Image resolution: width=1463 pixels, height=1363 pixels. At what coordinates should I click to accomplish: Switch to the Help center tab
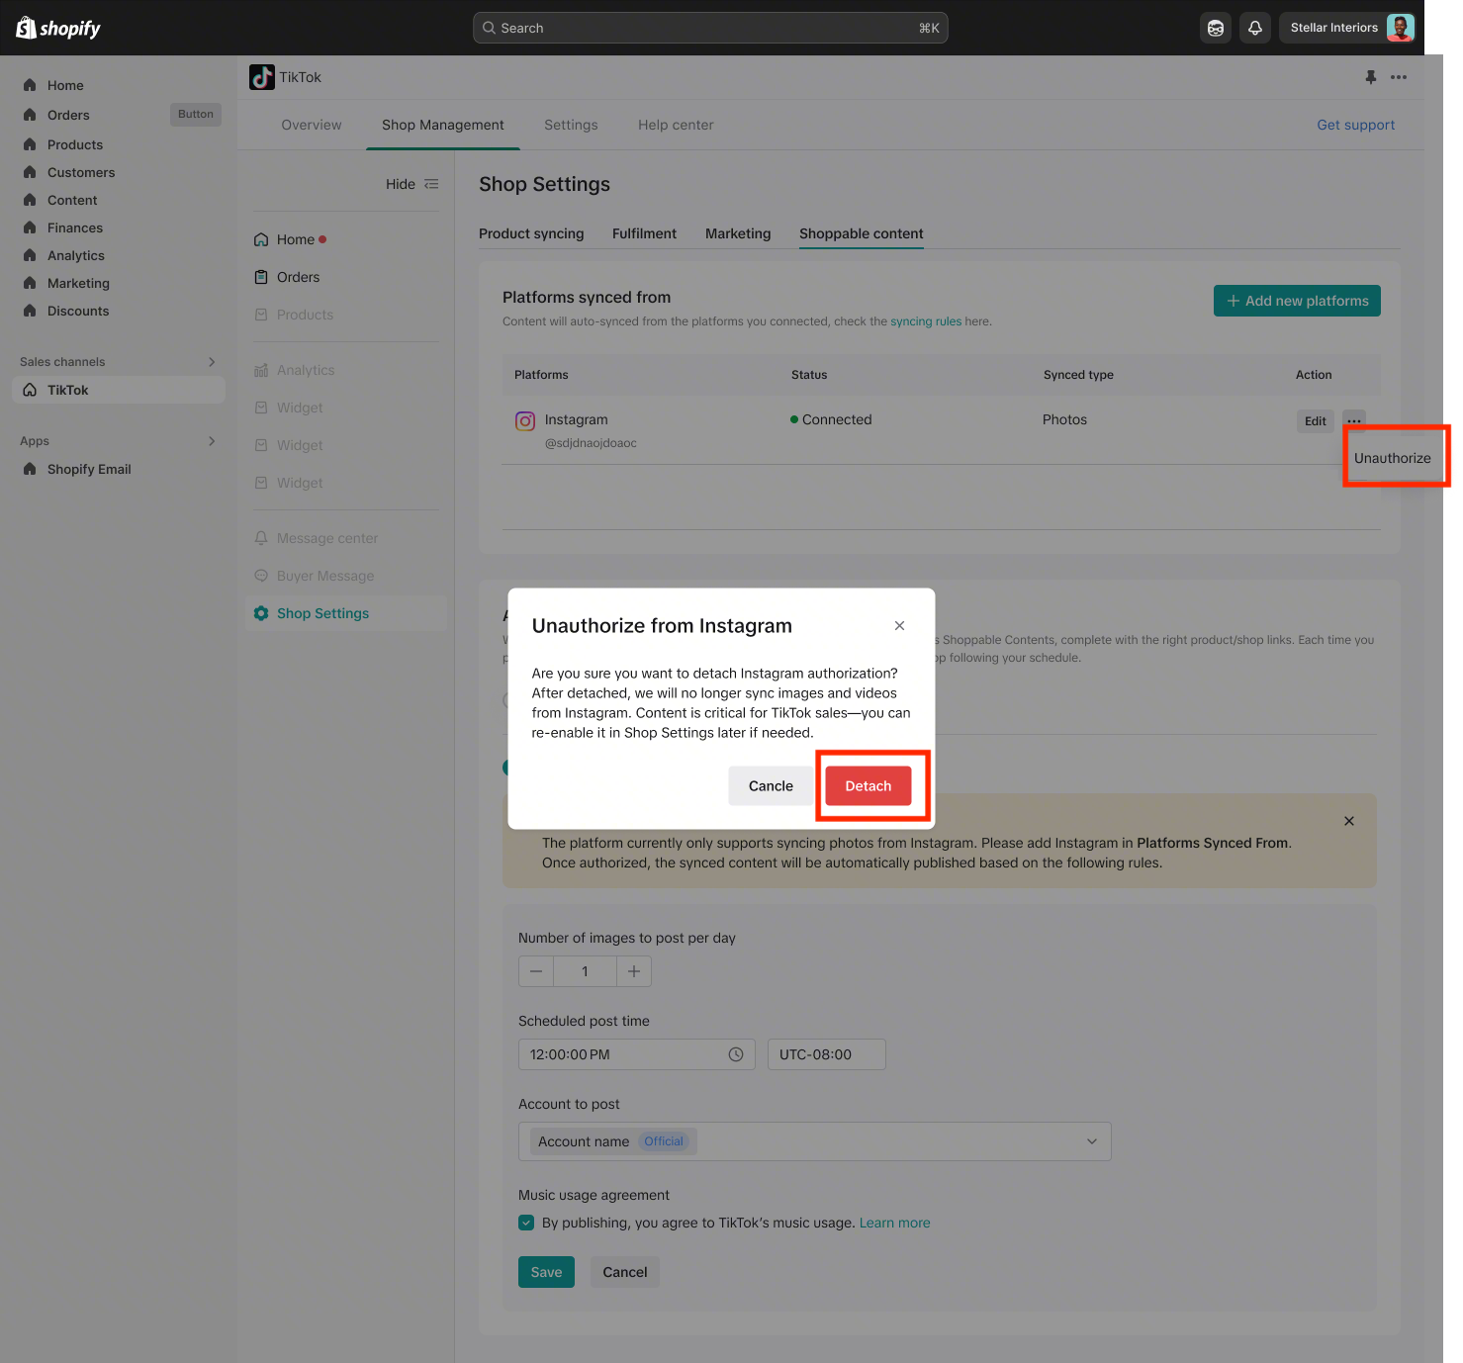click(676, 125)
